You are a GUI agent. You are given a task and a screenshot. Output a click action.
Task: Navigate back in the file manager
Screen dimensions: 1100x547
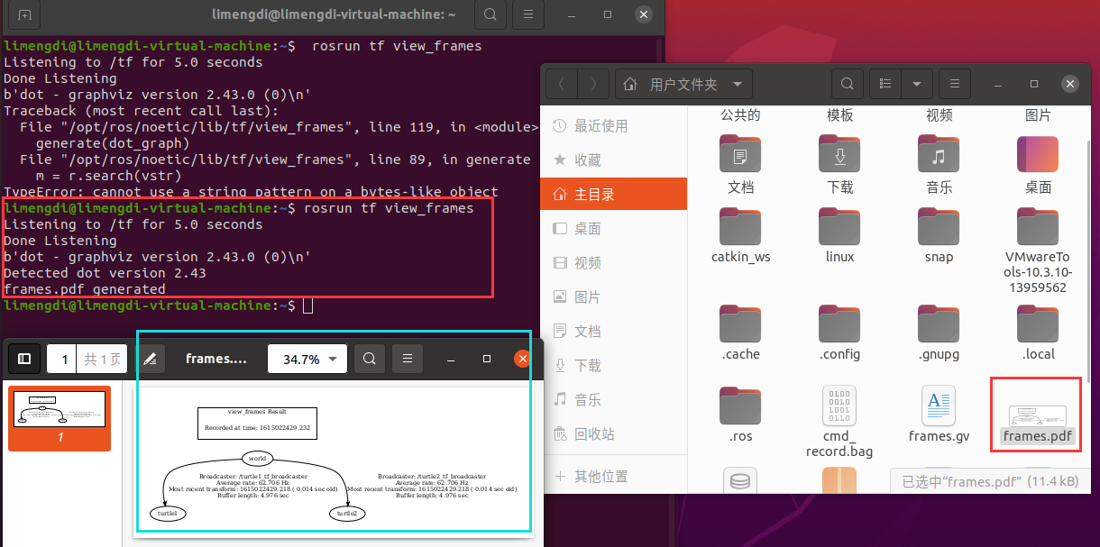(x=560, y=83)
